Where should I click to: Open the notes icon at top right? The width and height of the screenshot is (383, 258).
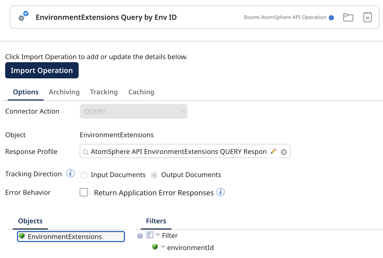point(367,17)
